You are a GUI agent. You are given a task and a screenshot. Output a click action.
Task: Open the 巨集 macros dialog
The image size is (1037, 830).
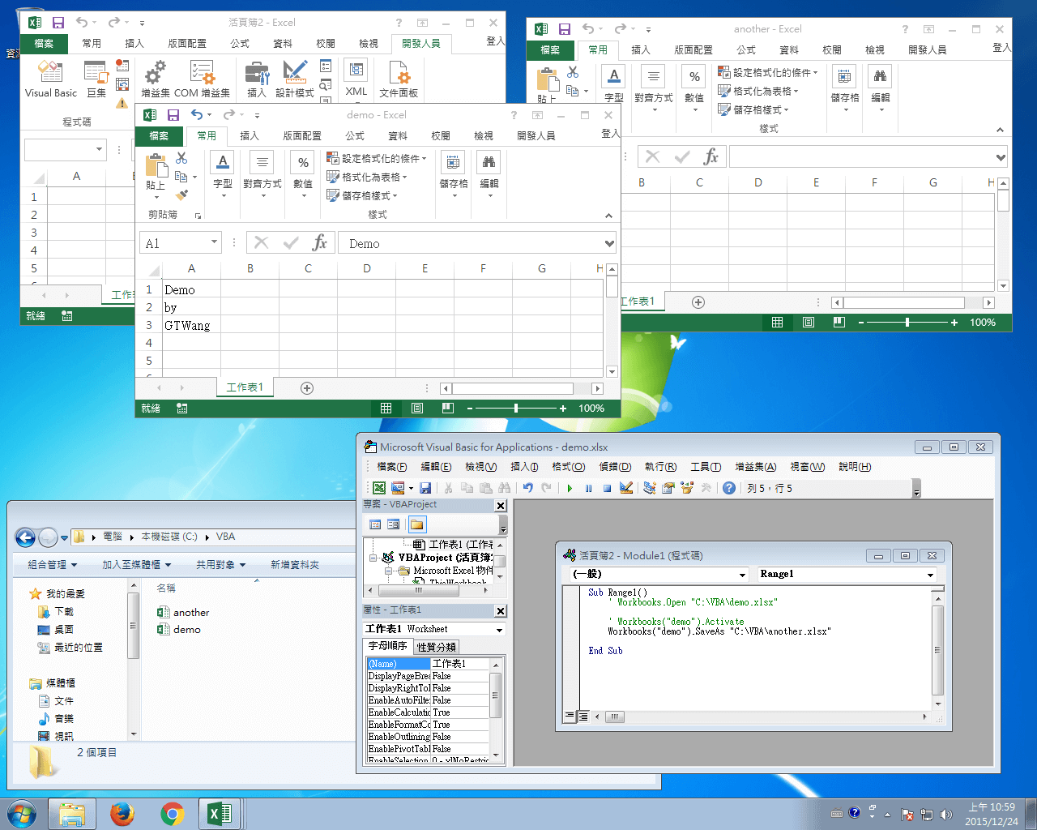(96, 79)
